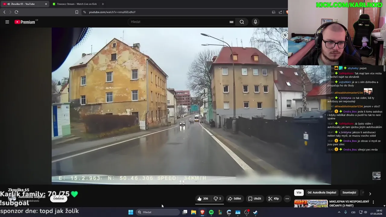Open Brave browser from taskbar

tap(202, 212)
